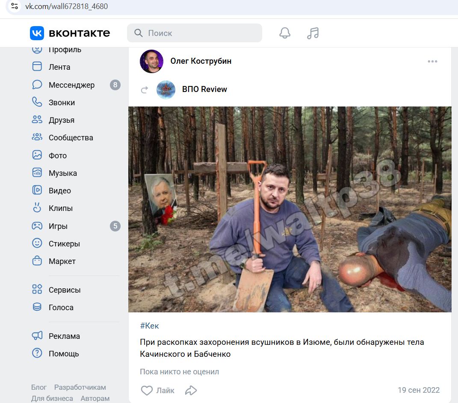Open the post's attached image
The width and height of the screenshot is (458, 403).
point(290,209)
